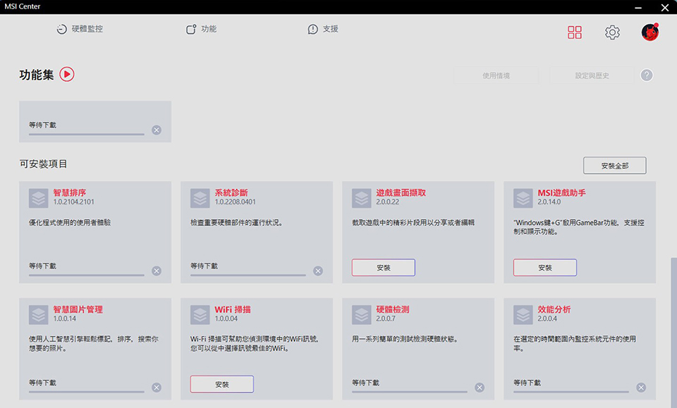Click the vertical scrollbar on the right

[x=673, y=332]
